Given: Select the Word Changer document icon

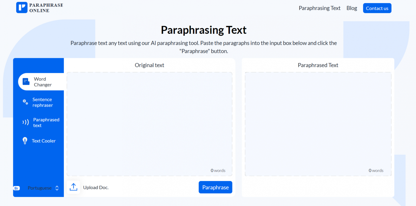Looking at the screenshot, I should point(26,82).
